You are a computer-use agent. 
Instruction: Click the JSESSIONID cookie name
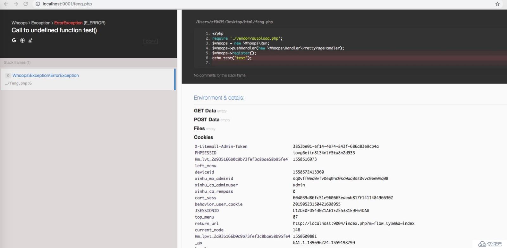(x=207, y=211)
